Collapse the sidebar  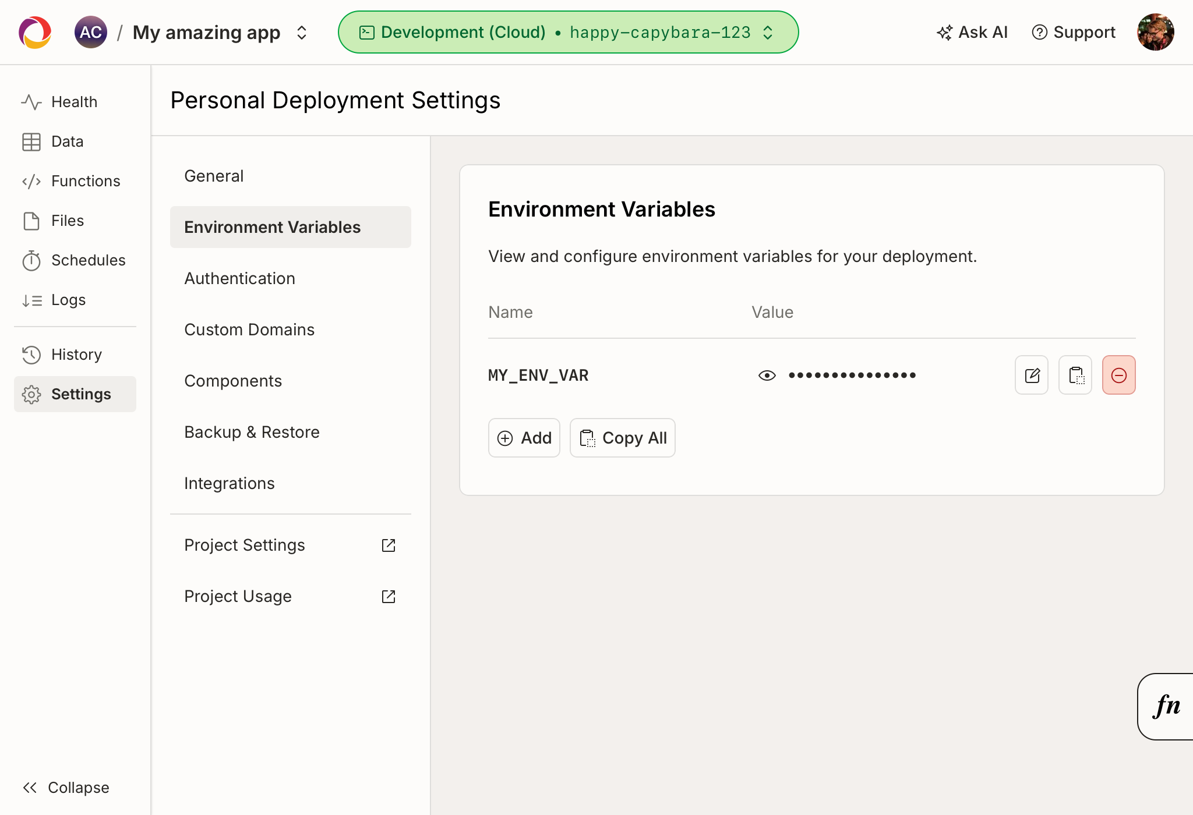click(66, 788)
